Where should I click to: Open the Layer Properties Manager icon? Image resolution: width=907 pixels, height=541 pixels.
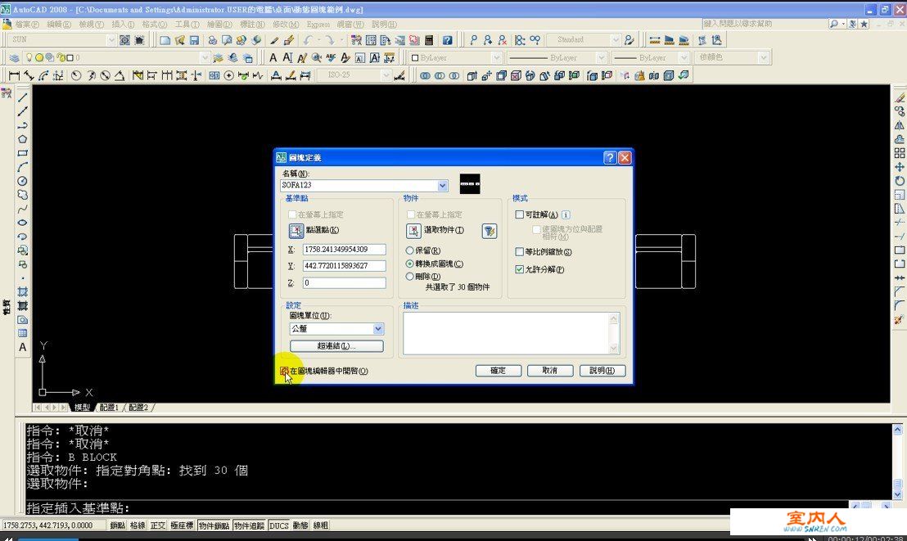point(14,58)
